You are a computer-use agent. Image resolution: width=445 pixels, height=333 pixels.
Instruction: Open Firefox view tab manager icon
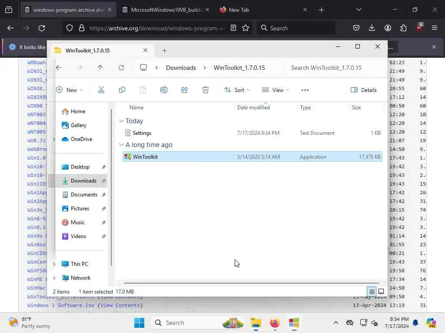[9, 10]
